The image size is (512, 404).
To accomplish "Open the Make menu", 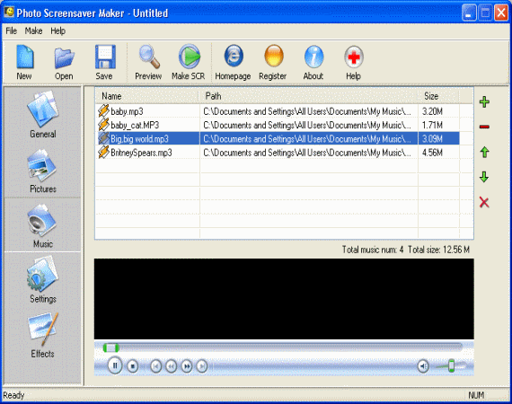I will pyautogui.click(x=33, y=31).
